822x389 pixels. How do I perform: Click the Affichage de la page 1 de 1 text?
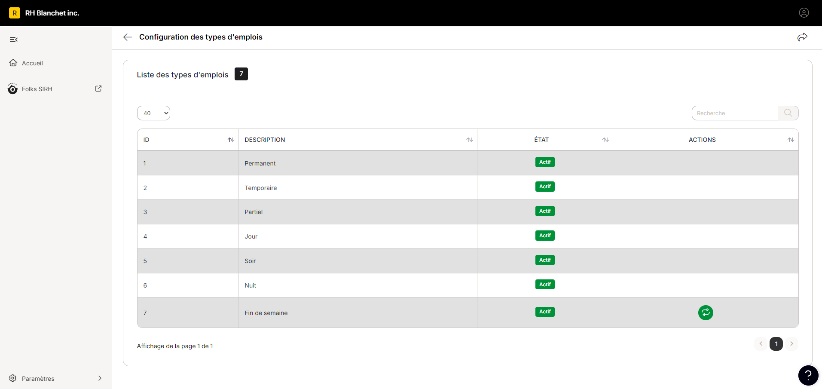click(175, 346)
